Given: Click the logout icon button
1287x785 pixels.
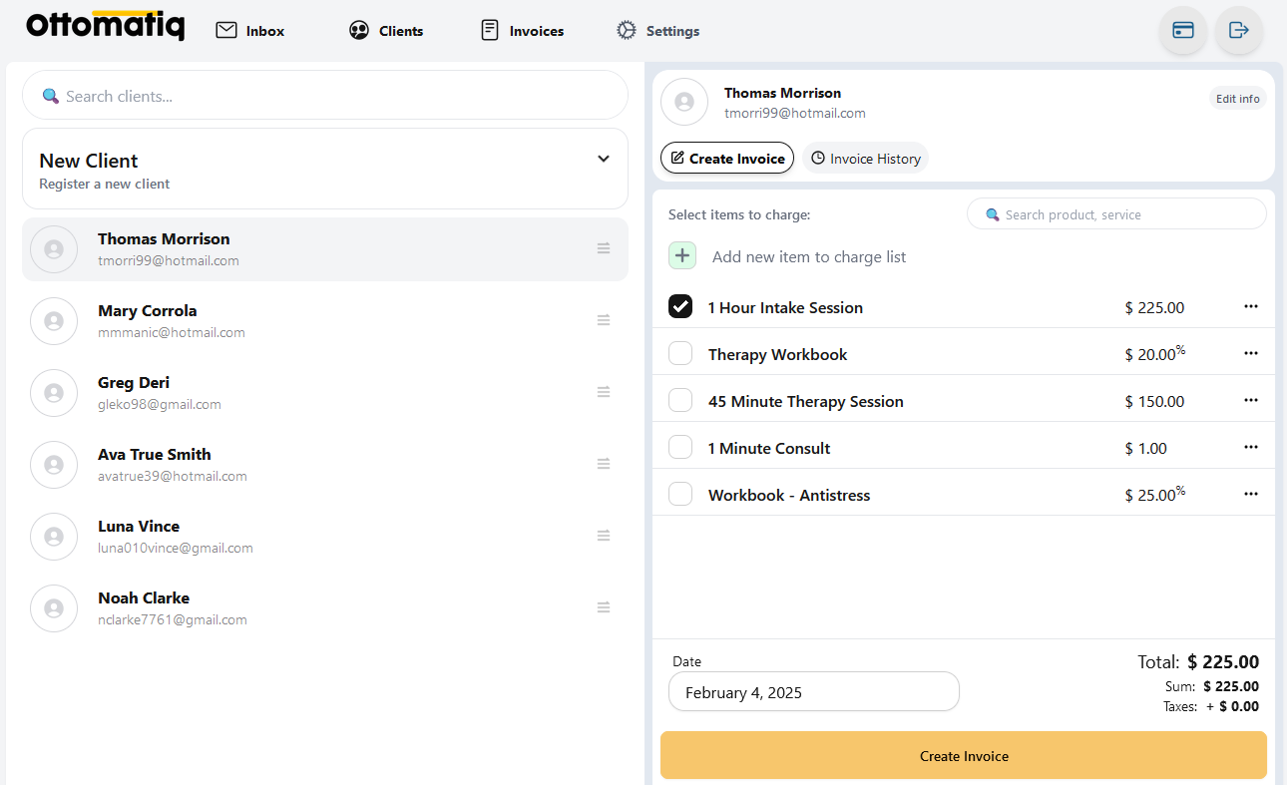Looking at the screenshot, I should (x=1238, y=30).
